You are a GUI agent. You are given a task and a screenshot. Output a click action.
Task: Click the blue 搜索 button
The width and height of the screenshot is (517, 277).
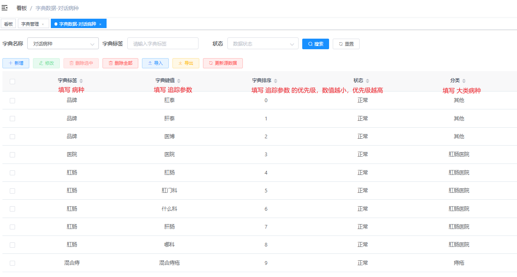(316, 44)
